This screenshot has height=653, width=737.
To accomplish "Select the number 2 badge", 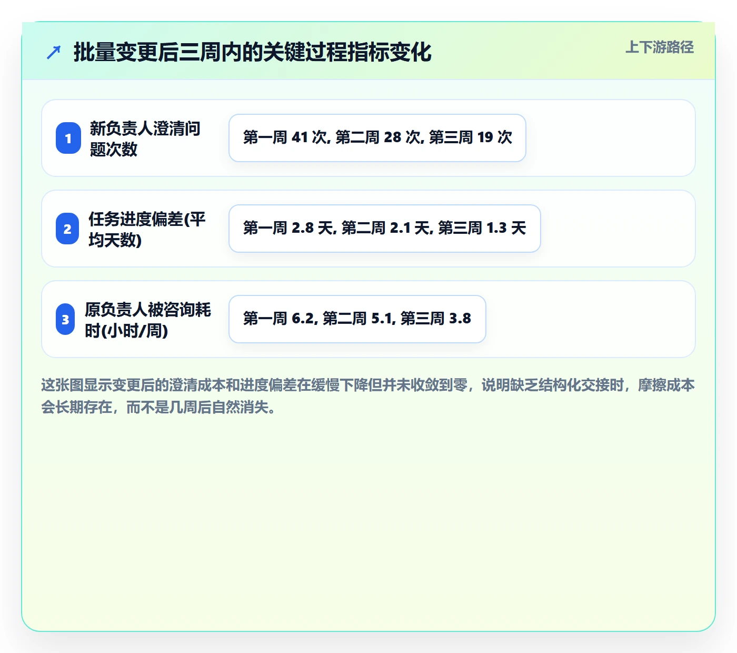I will [68, 229].
